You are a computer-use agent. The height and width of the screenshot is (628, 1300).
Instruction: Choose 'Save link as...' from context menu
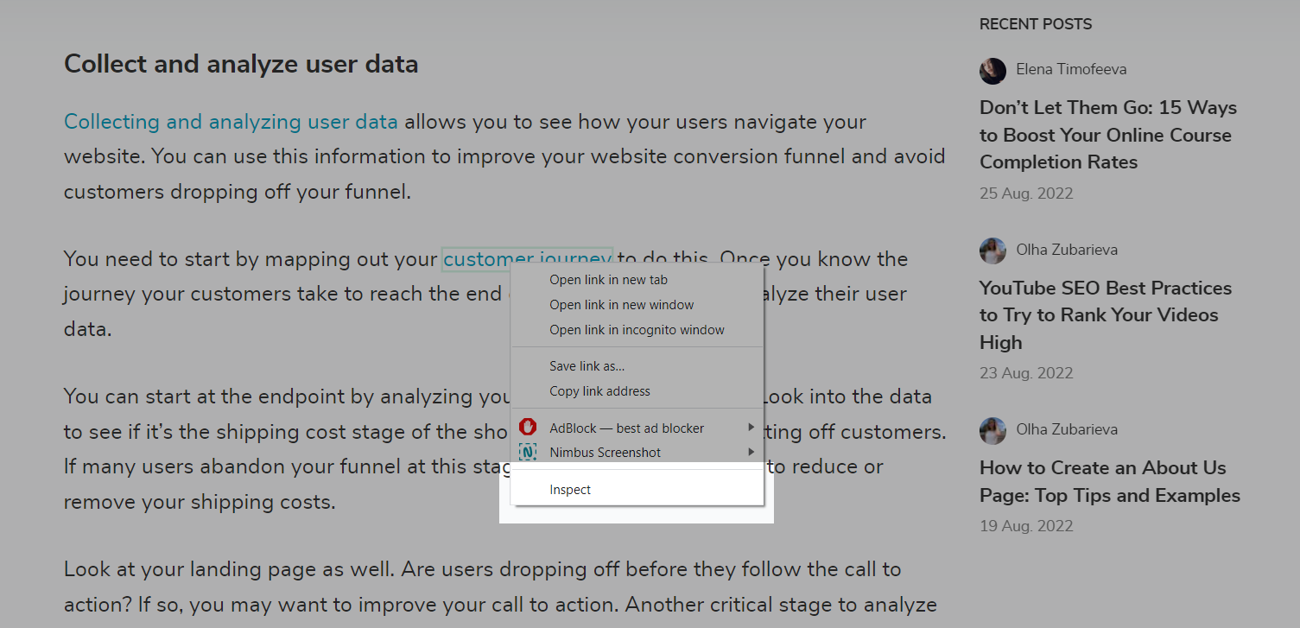pos(587,366)
